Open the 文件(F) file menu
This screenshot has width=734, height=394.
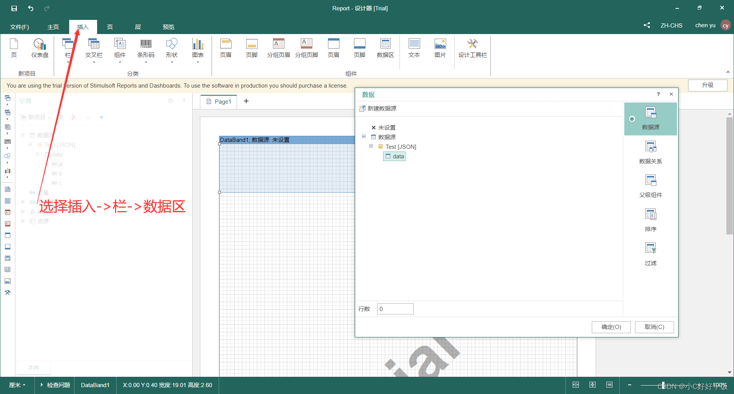[19, 27]
